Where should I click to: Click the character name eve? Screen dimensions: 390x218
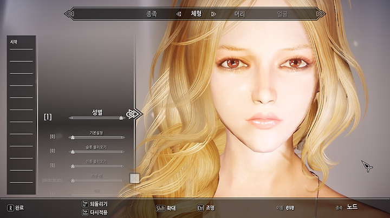point(290,208)
